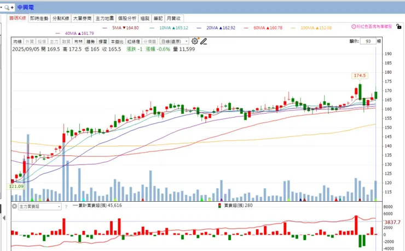The image size is (405, 251).
Task: Click the lock icon at top right
Action: tap(399, 26)
